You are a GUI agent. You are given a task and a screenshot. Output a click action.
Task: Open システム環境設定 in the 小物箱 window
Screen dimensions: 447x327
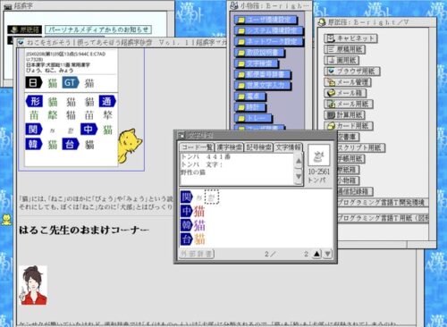click(x=269, y=30)
